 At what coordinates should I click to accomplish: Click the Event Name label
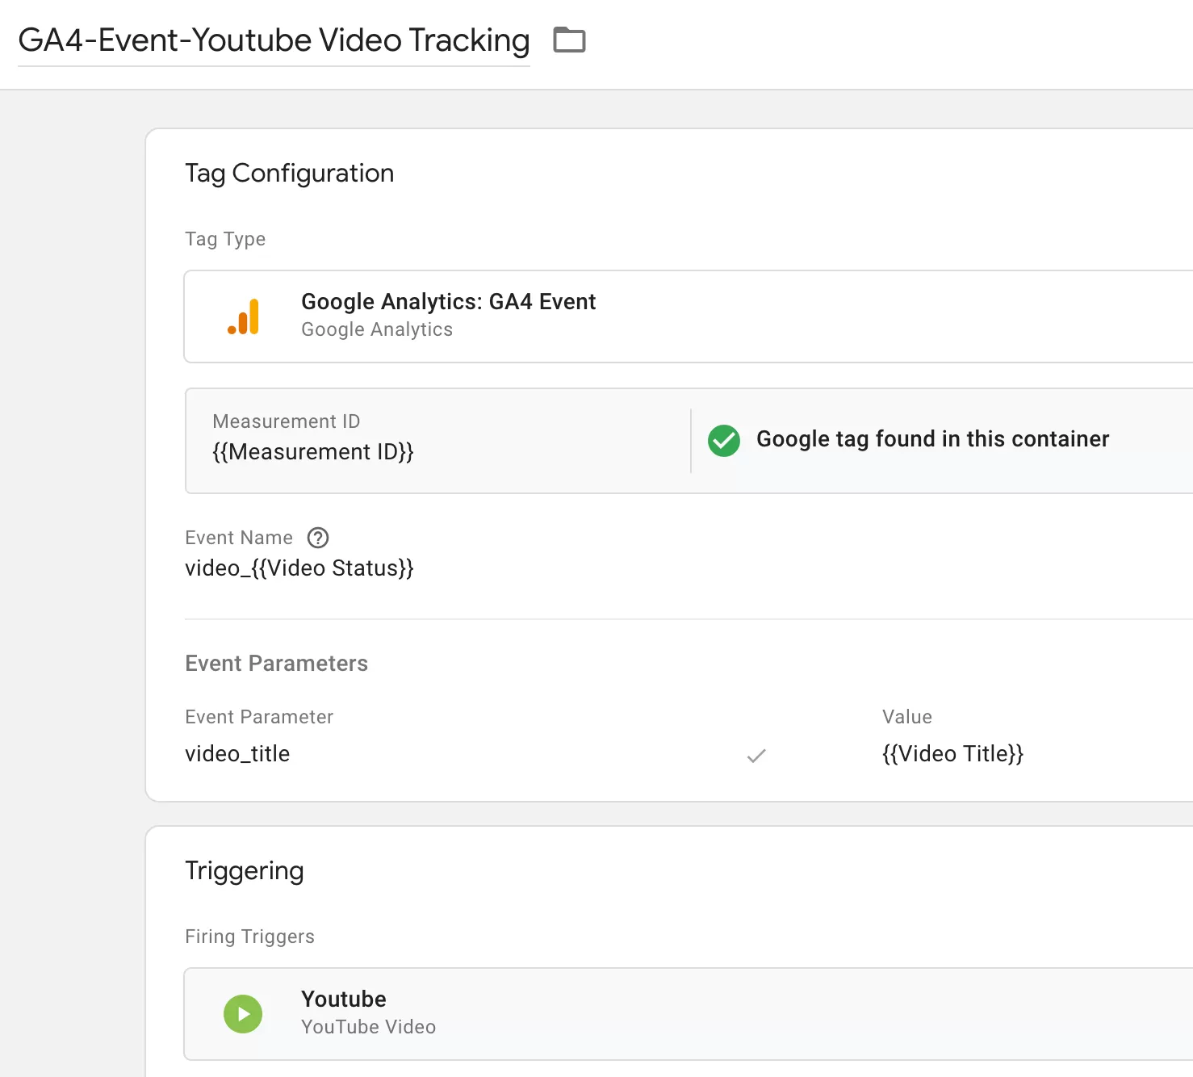click(239, 538)
